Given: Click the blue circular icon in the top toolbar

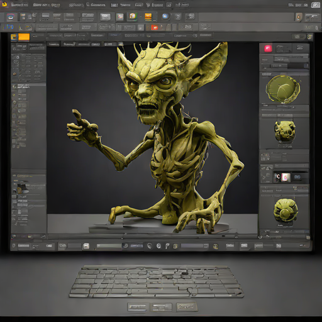Looking at the screenshot, I should [x=165, y=16].
